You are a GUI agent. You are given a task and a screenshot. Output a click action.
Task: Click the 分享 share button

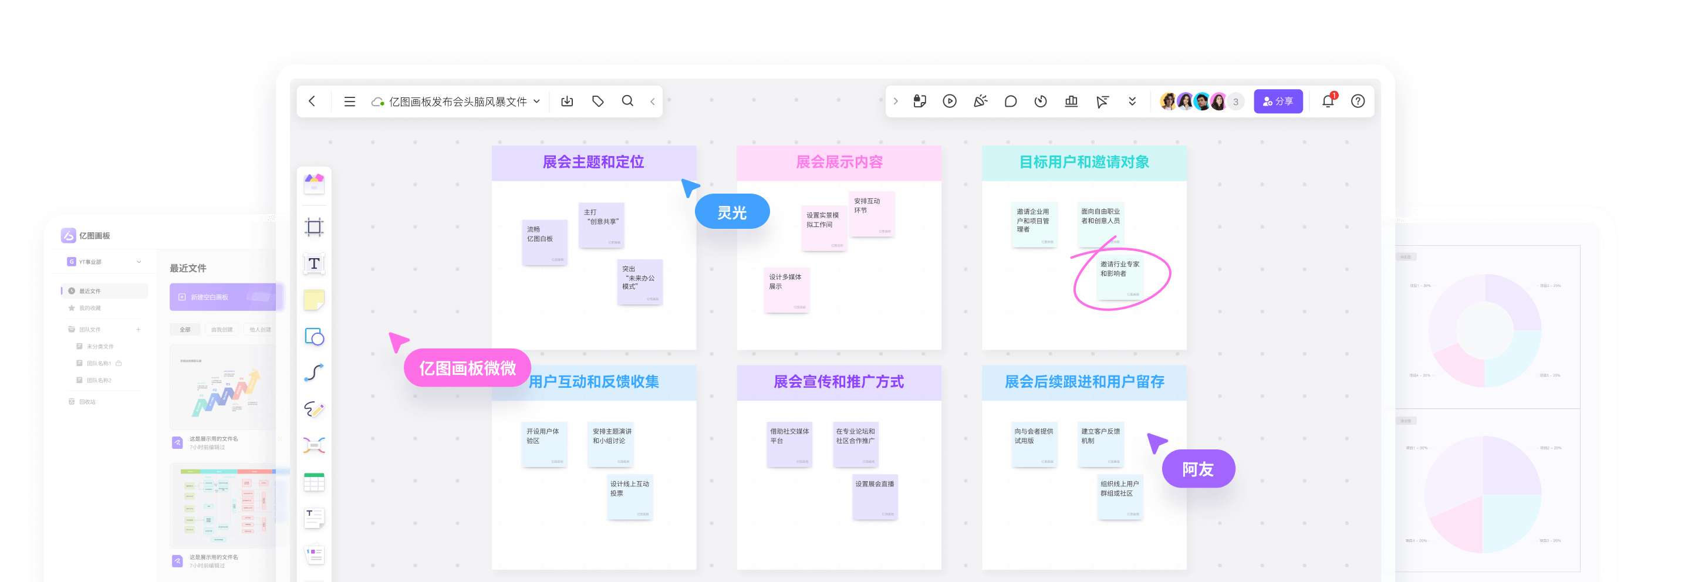tap(1278, 101)
